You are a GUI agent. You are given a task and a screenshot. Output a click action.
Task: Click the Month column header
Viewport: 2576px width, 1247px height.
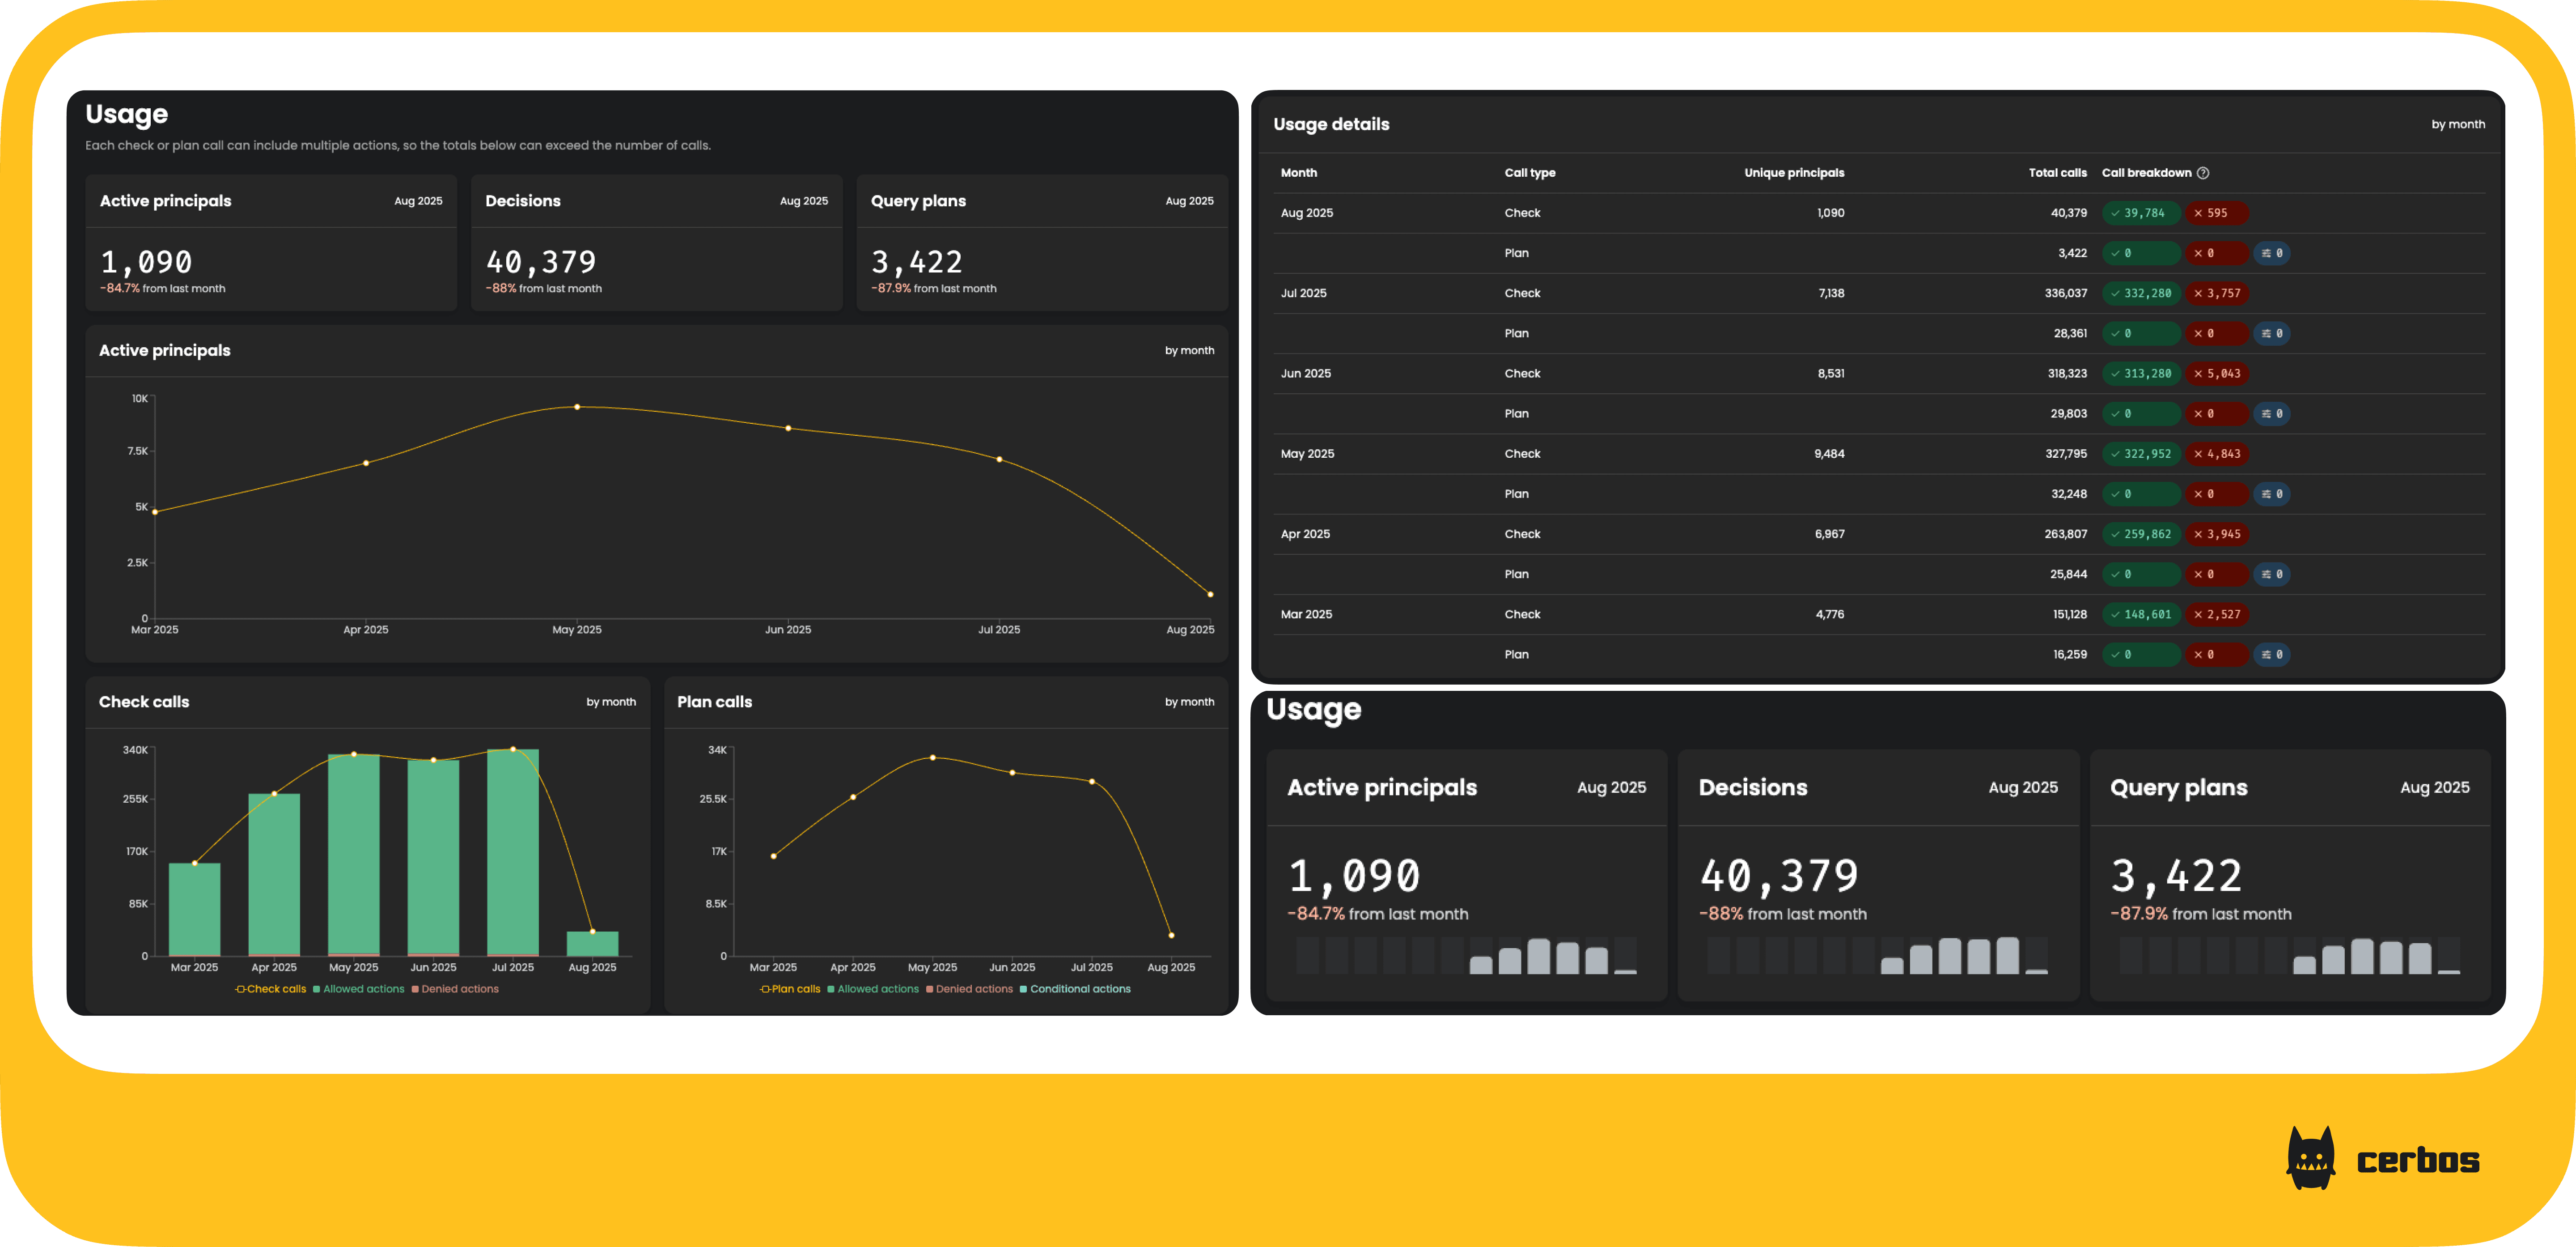click(1299, 173)
